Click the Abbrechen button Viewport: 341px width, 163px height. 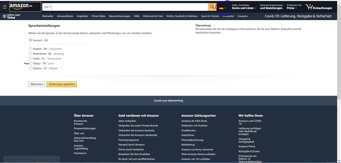click(x=37, y=84)
